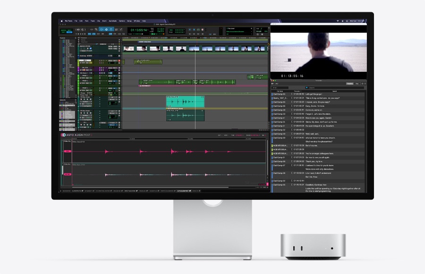The height and width of the screenshot is (274, 425).
Task: Click the Auto Align horizontal scrollbar
Action: (x=151, y=187)
